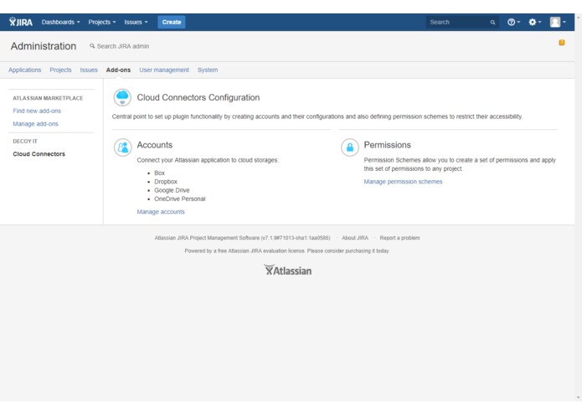
Task: Click the magnifier icon in top search
Action: [492, 23]
